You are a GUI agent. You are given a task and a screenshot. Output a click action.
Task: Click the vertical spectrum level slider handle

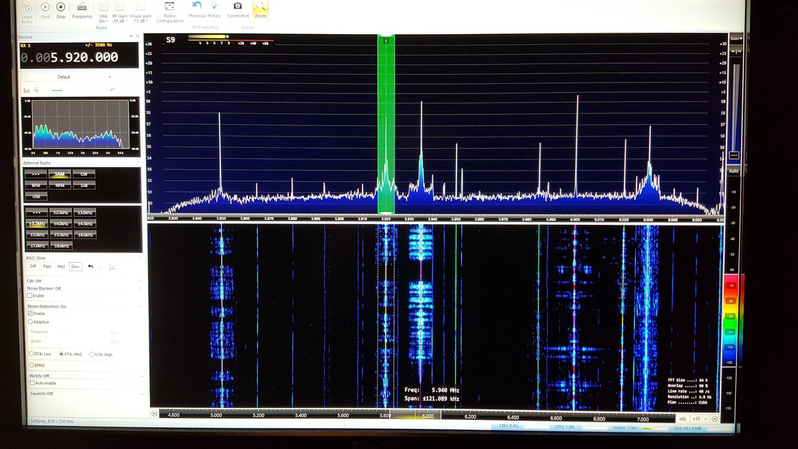[x=734, y=155]
